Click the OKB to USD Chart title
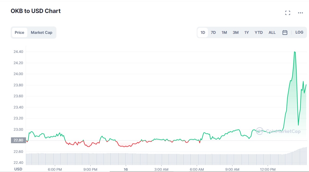309x172 pixels. [35, 11]
